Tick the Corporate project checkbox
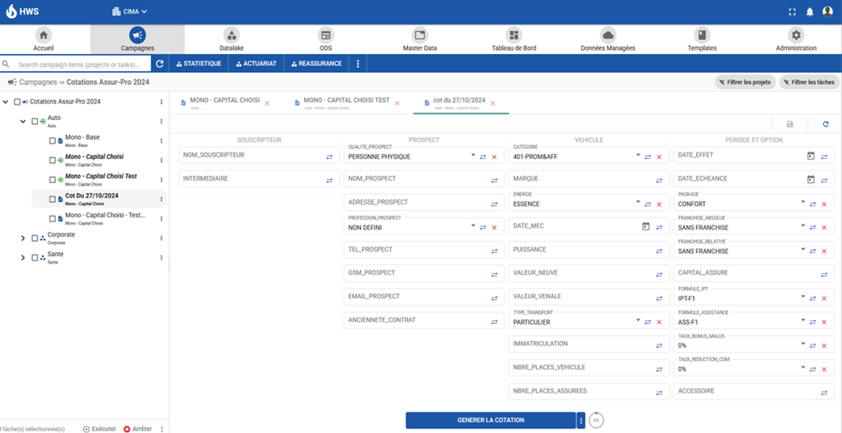This screenshot has height=433, width=842. point(34,238)
